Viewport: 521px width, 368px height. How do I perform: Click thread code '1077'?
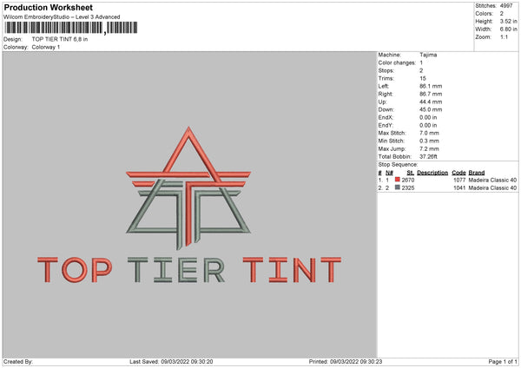pos(459,180)
